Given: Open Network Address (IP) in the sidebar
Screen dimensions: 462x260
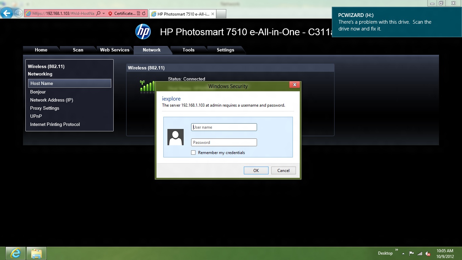Looking at the screenshot, I should pyautogui.click(x=51, y=100).
